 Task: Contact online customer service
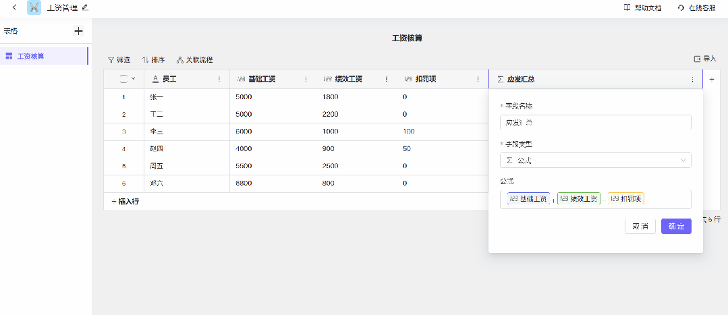click(696, 7)
